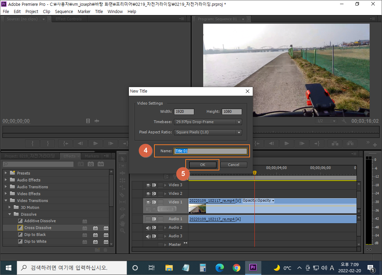Viewport: 382px width, 275px height.
Task: Select the Selection tool in tools panel
Action: point(122,159)
